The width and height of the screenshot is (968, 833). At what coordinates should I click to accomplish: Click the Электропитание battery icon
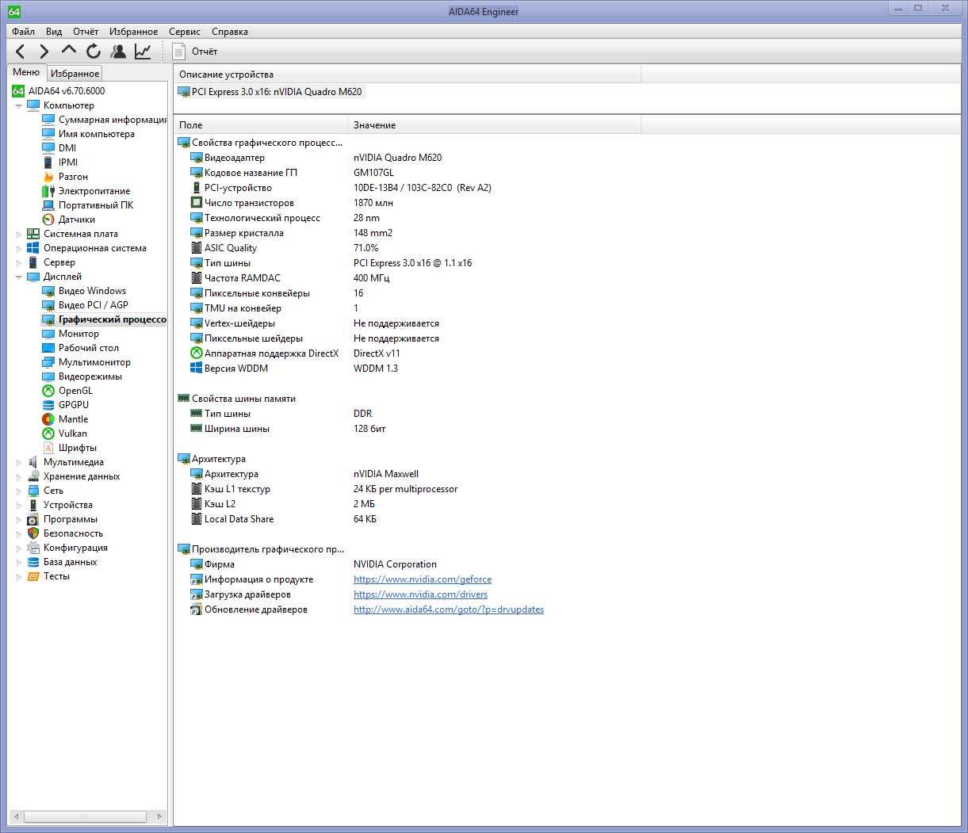(48, 191)
